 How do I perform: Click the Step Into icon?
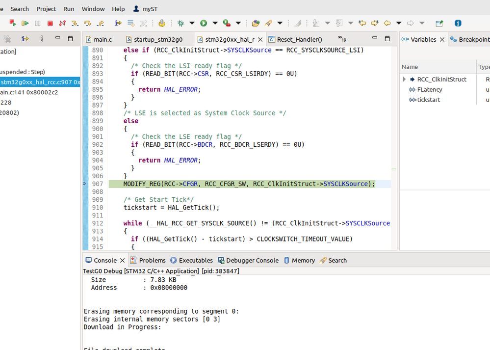coord(75,23)
